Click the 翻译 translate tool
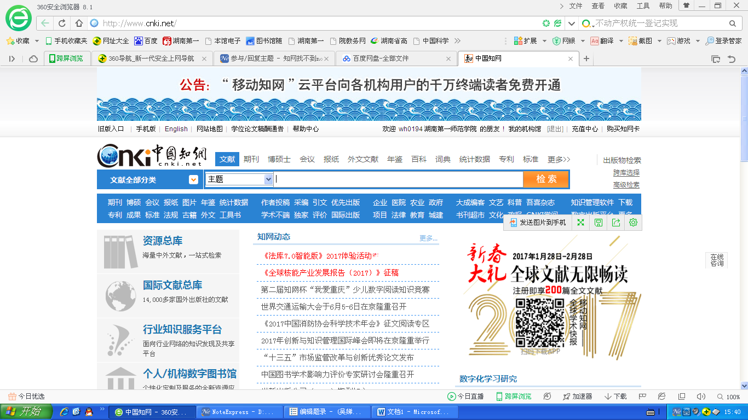The width and height of the screenshot is (748, 420). point(602,41)
